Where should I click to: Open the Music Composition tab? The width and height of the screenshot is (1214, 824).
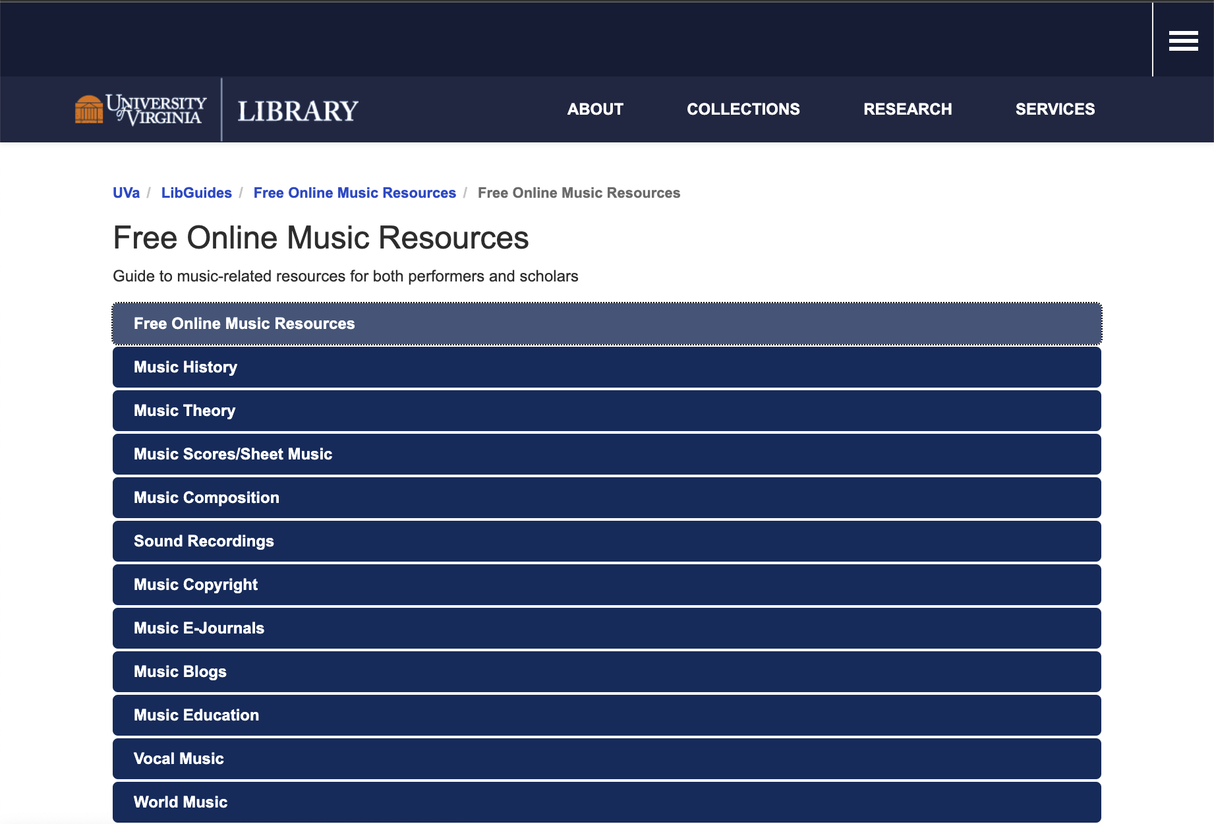click(x=607, y=498)
